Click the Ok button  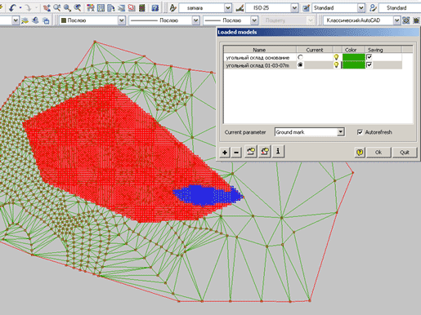[378, 152]
